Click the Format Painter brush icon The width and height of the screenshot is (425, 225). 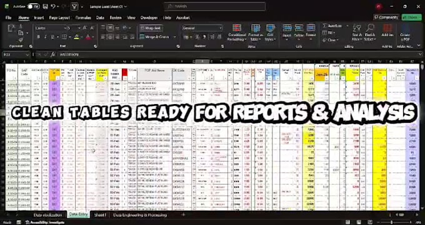pos(21,40)
